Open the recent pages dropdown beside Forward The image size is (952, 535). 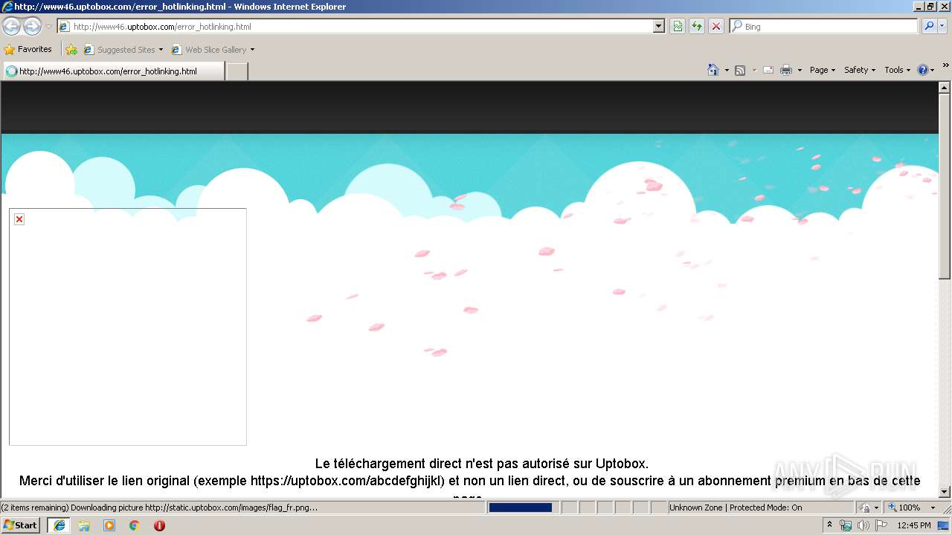coord(48,27)
